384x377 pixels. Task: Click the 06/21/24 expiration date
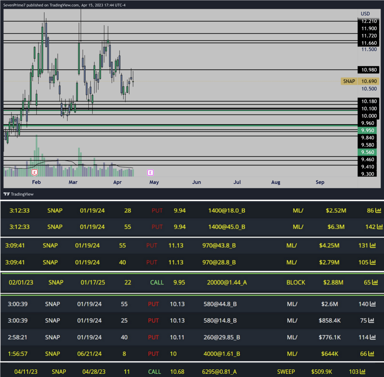(x=89, y=354)
